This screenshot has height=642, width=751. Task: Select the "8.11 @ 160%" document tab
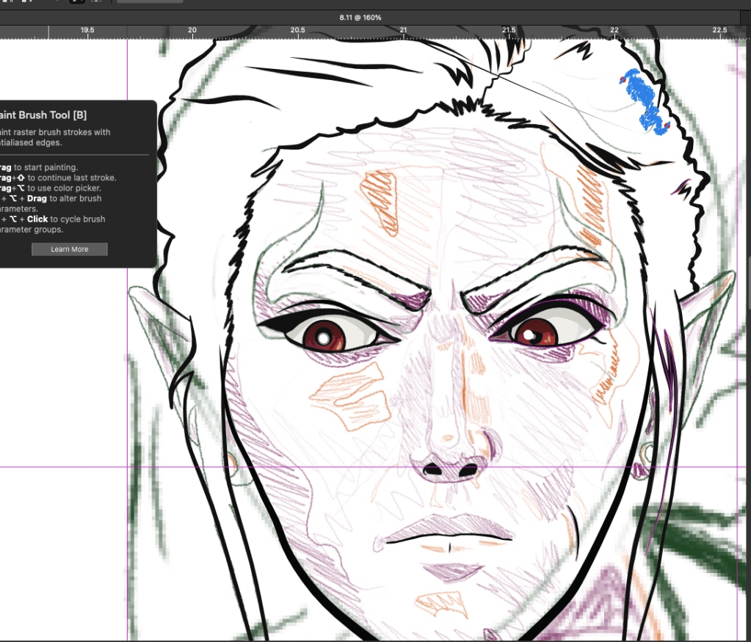tap(360, 17)
